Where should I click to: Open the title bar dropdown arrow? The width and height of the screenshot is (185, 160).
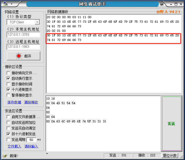tap(11, 4)
